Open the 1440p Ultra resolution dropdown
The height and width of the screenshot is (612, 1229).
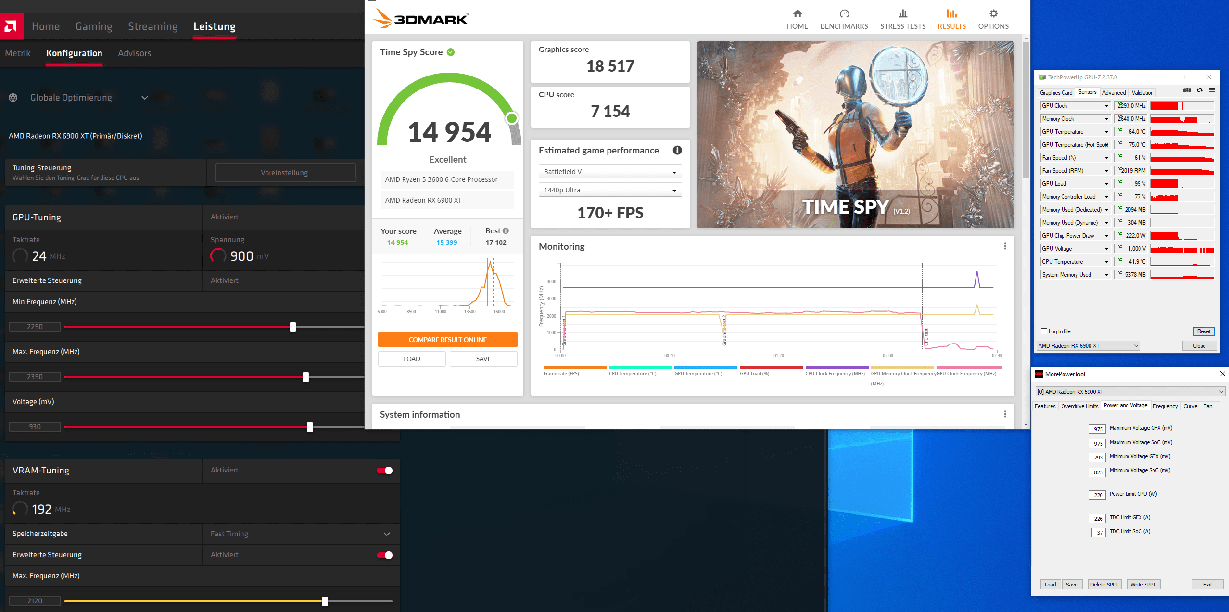[610, 190]
